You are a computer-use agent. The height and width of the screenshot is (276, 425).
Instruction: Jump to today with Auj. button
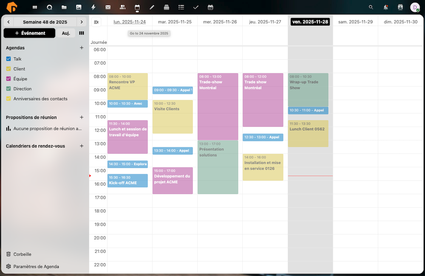tap(66, 33)
